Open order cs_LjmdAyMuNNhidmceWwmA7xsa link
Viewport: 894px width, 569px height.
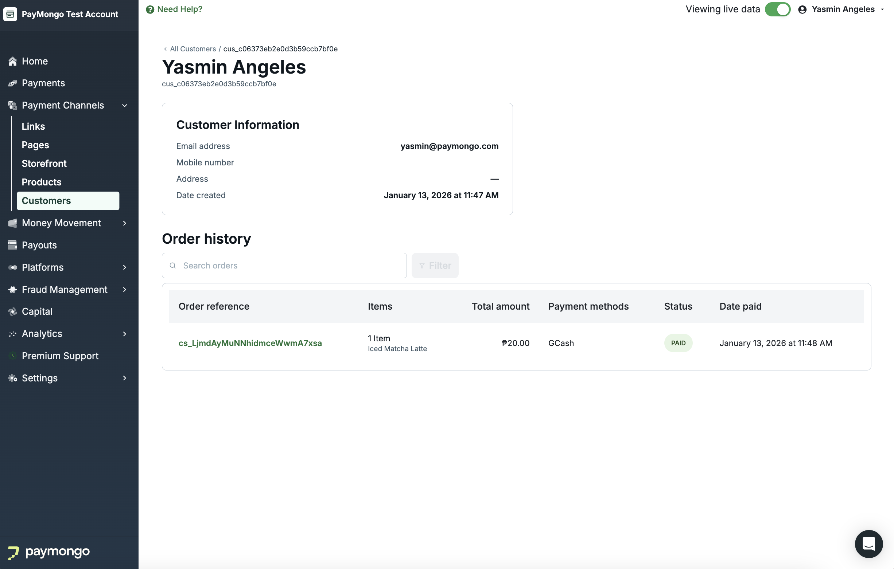point(250,343)
